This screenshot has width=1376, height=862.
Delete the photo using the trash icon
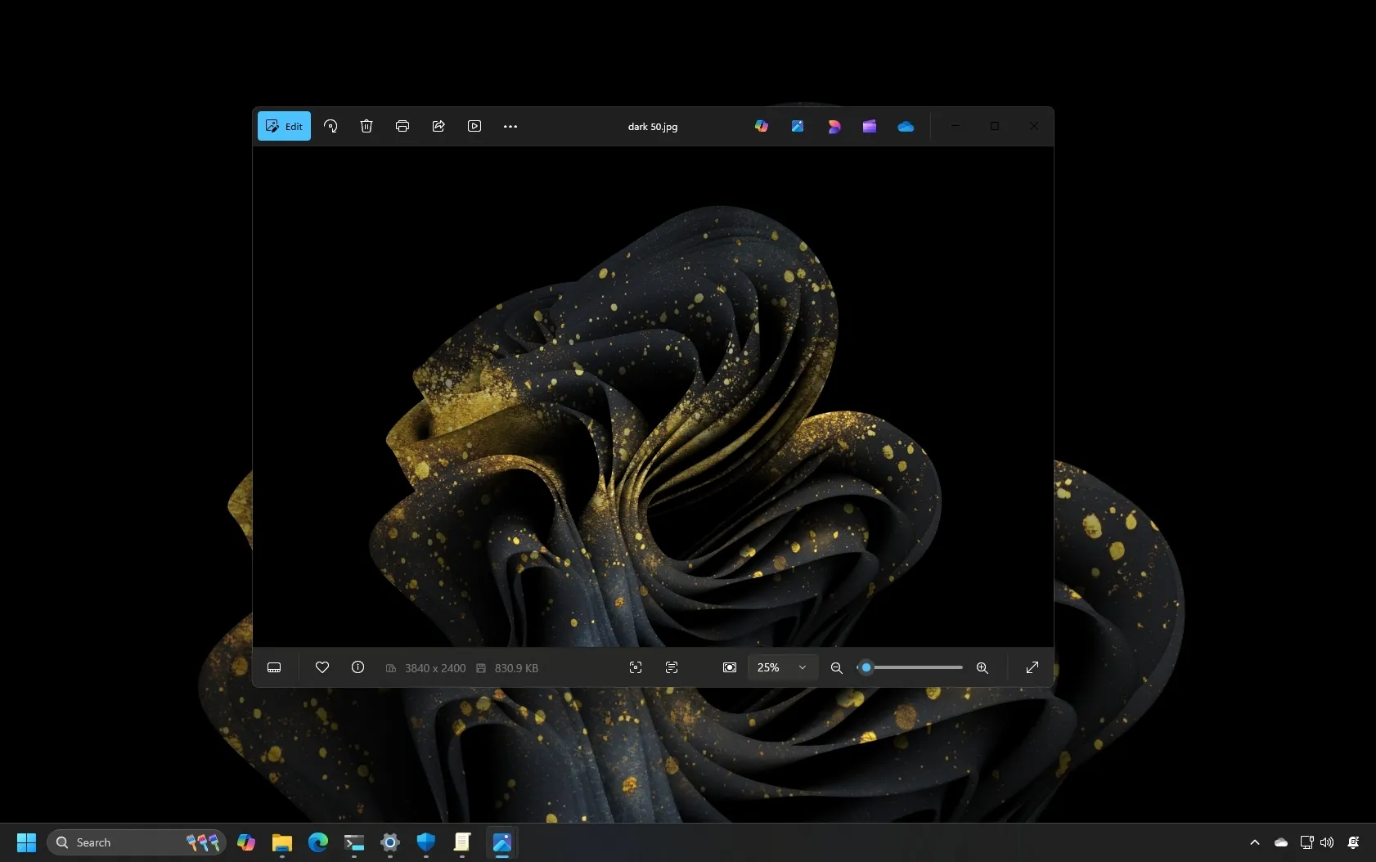click(x=366, y=126)
